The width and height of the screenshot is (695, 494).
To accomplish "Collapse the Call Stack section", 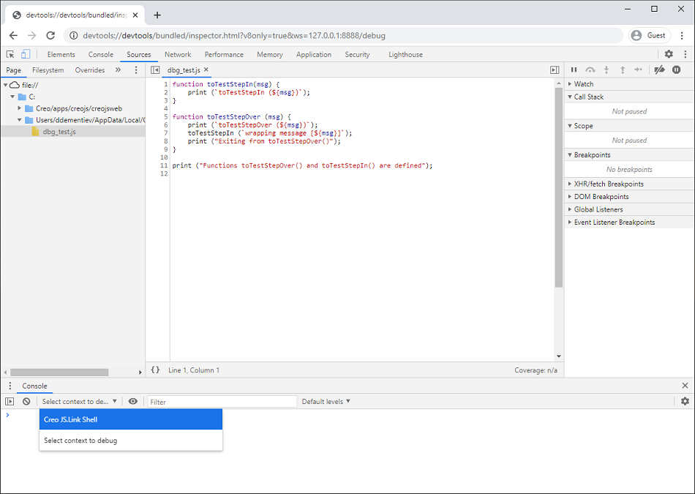I will coord(588,97).
